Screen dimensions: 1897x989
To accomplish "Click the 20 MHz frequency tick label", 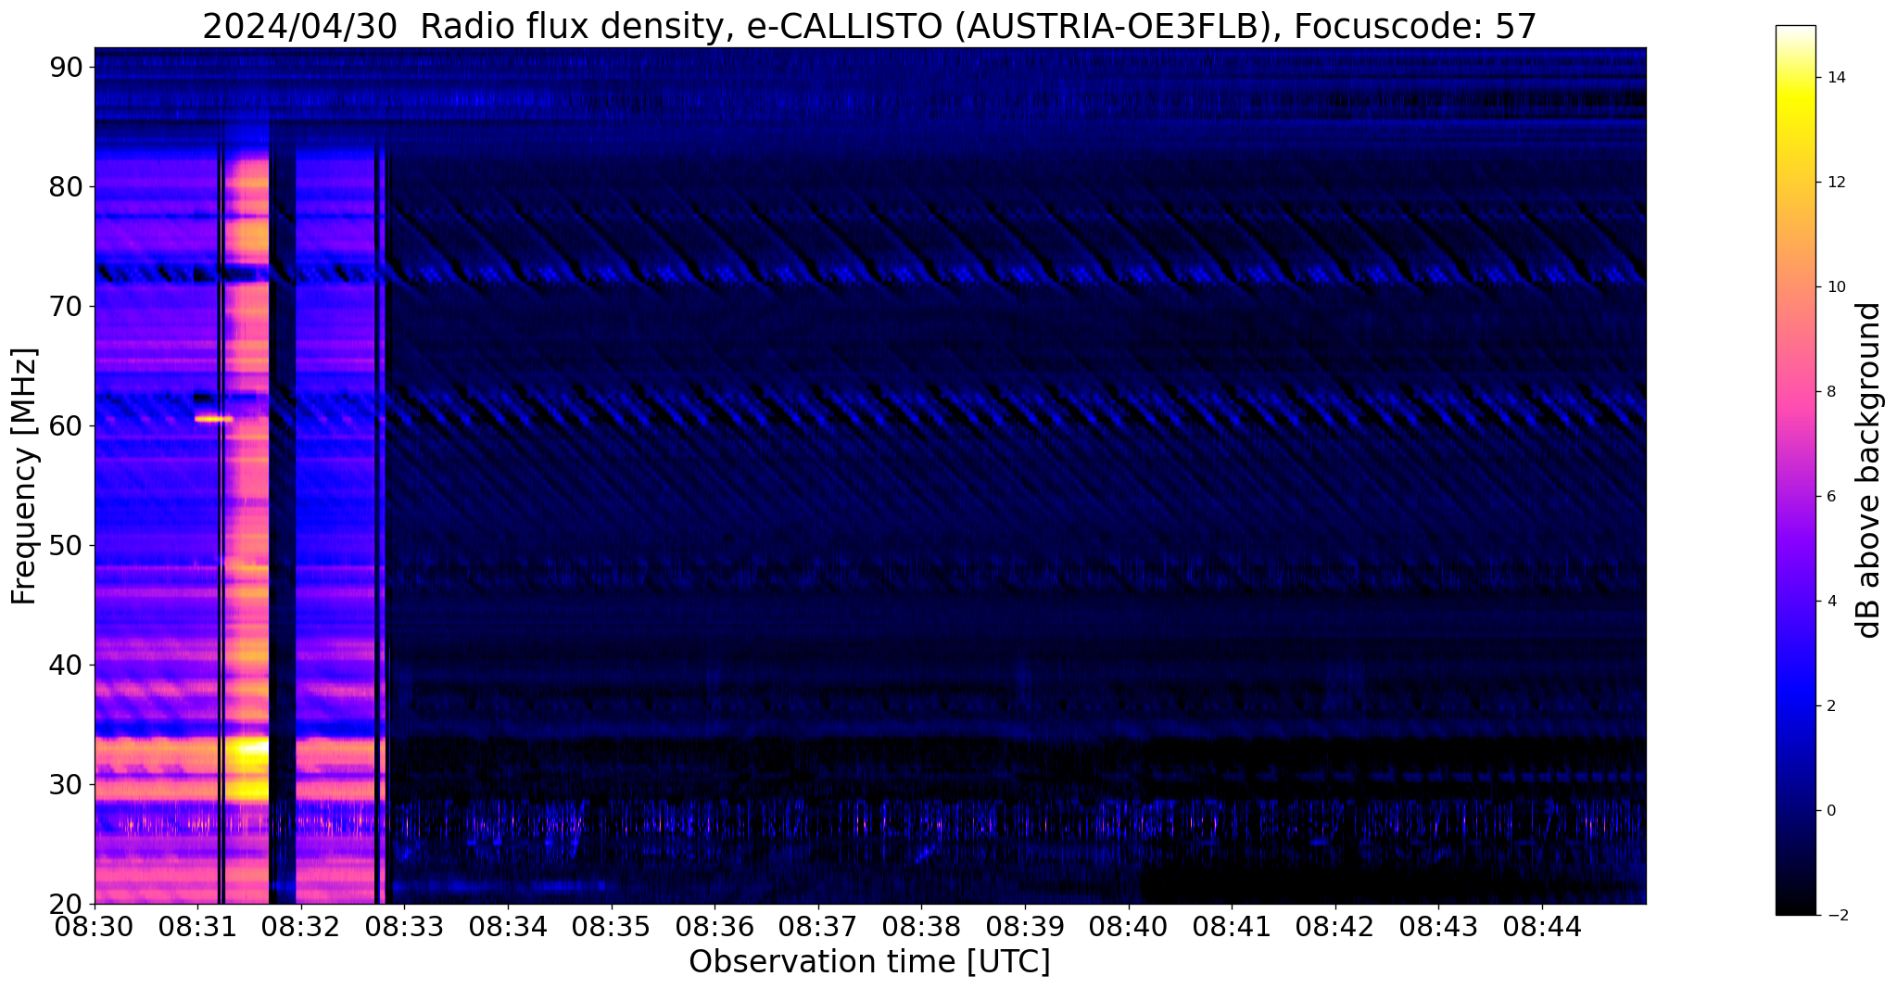I will pos(66,905).
